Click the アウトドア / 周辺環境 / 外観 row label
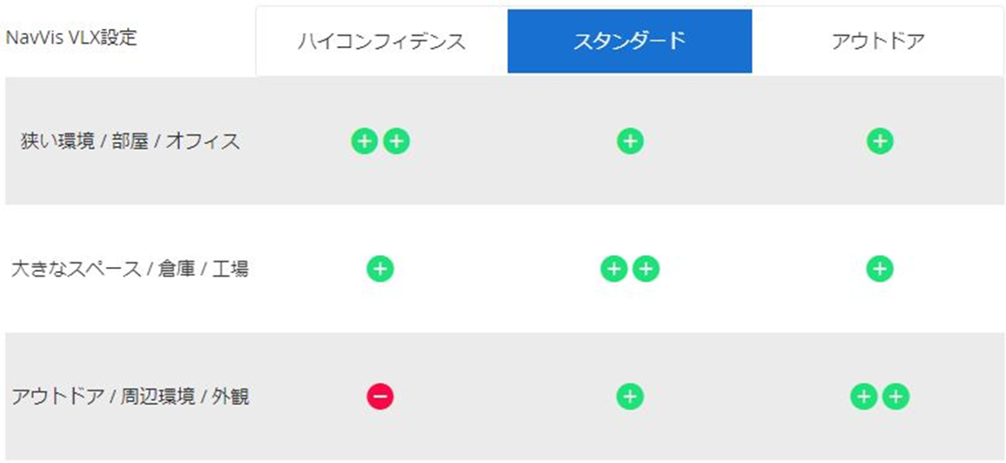Image resolution: width=1006 pixels, height=463 pixels. pos(130,397)
